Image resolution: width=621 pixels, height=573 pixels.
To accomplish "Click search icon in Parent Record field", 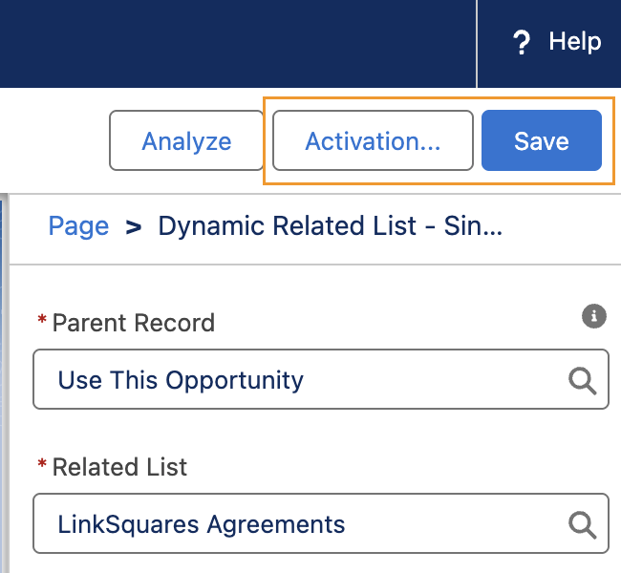I will 582,381.
